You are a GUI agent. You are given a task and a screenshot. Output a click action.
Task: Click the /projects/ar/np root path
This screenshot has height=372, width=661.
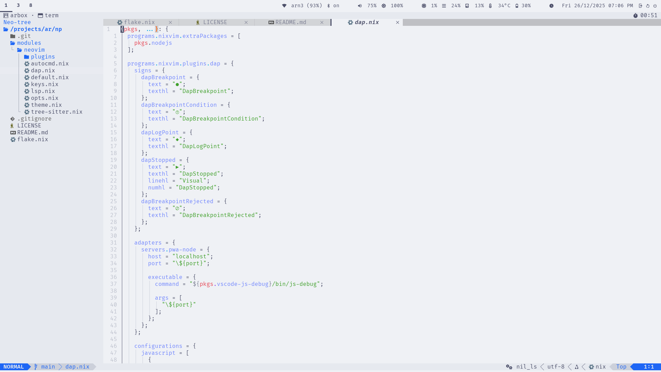[x=36, y=29]
